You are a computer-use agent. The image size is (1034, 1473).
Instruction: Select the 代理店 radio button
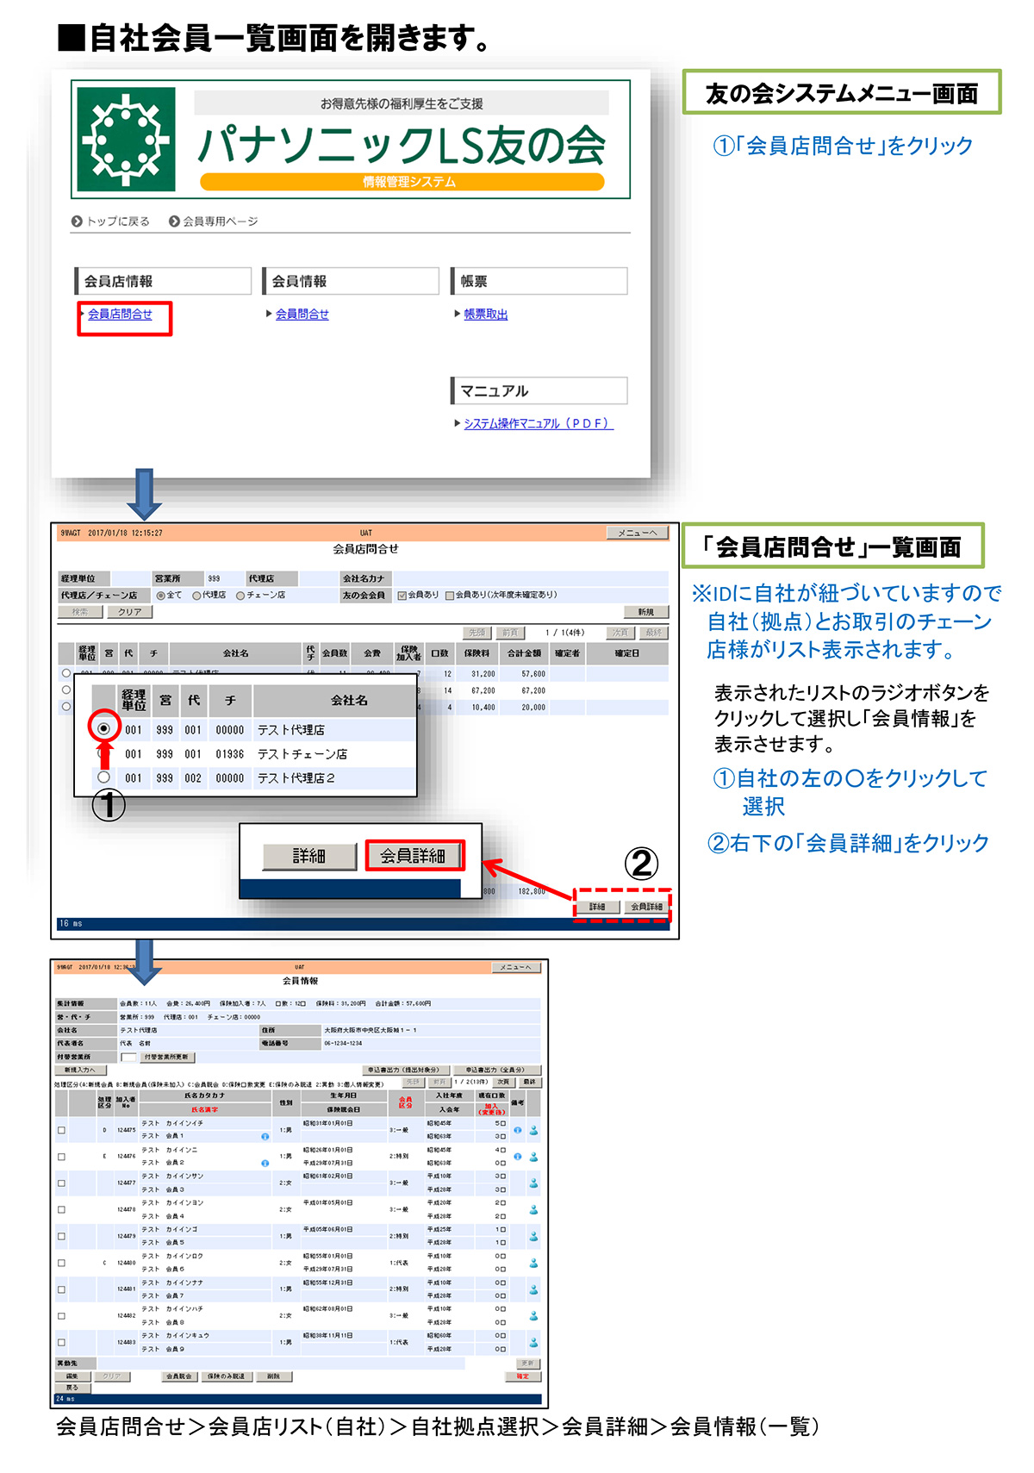[196, 596]
